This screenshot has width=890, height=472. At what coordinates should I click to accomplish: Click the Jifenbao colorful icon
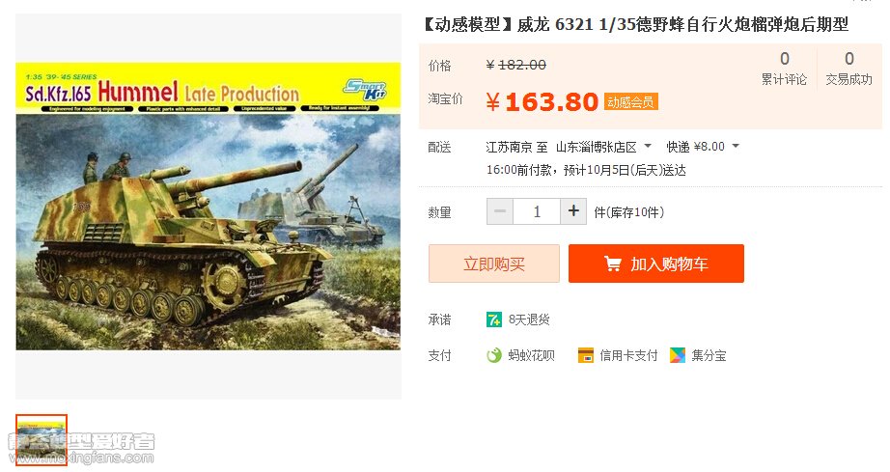coord(677,356)
